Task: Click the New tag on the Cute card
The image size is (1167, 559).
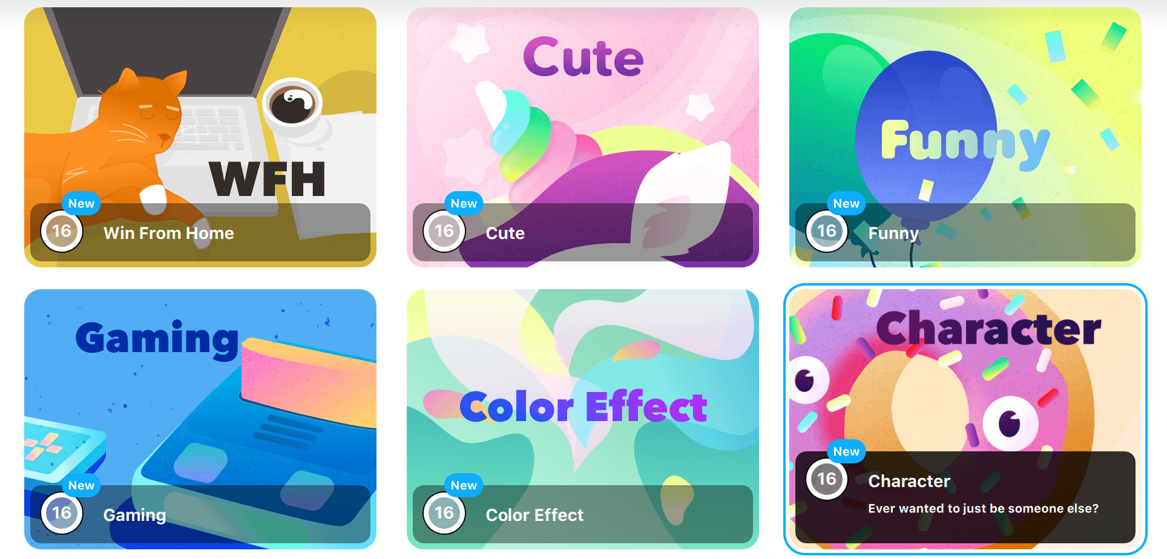Action: coord(464,204)
